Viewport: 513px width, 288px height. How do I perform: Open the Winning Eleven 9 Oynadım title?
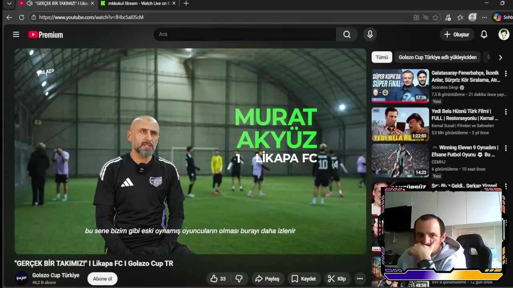[x=465, y=151]
